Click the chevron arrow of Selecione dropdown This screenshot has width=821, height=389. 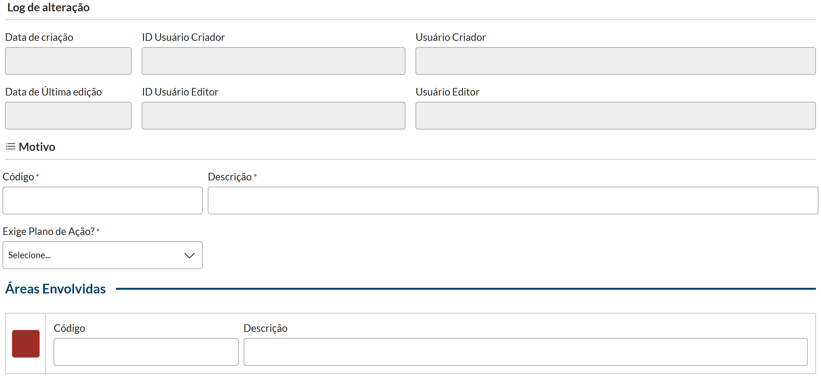189,255
